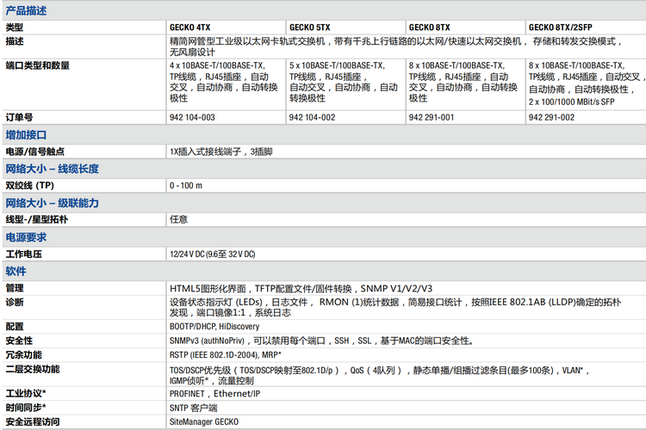Screen dimensions: 646x430
Task: Click the 管理 row label
Action: click(x=15, y=288)
